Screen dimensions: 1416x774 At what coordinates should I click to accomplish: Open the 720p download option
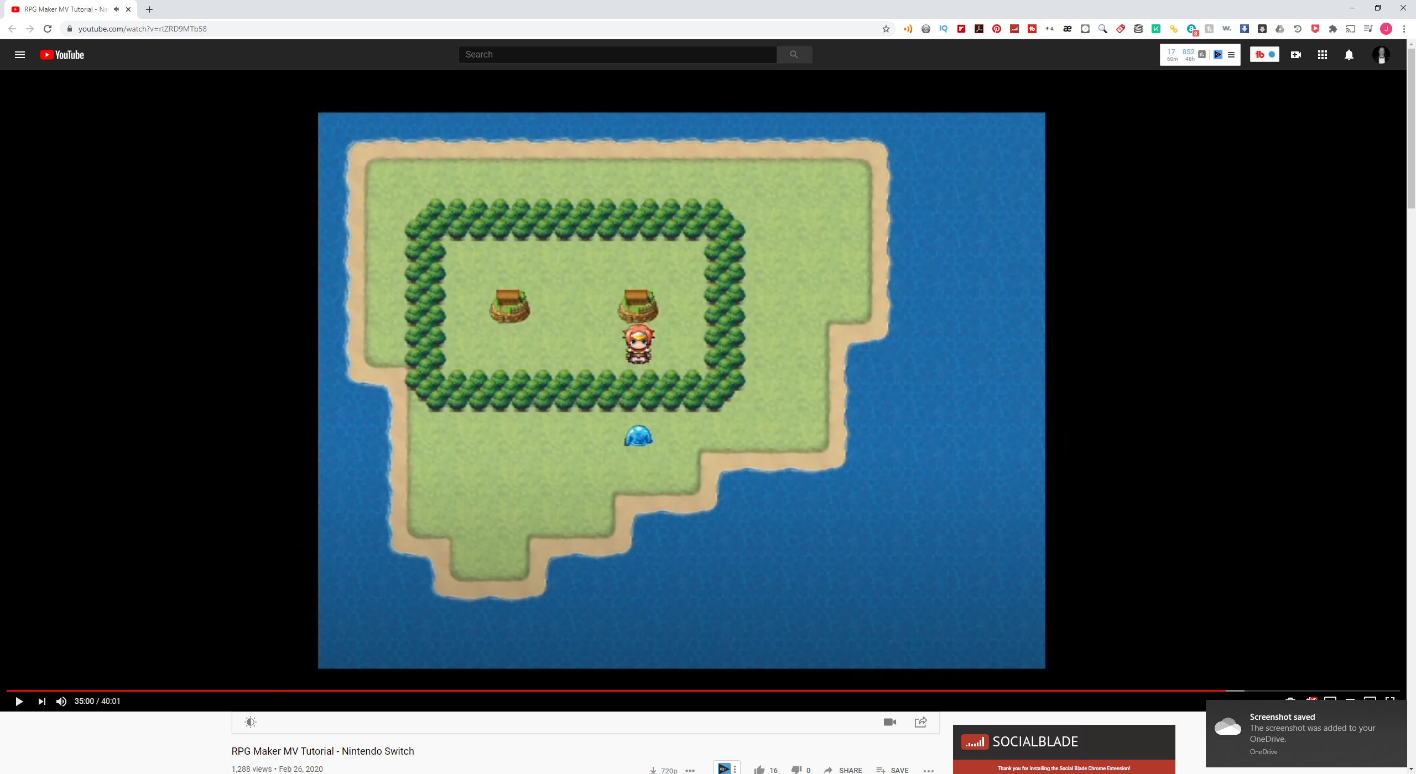pos(663,770)
